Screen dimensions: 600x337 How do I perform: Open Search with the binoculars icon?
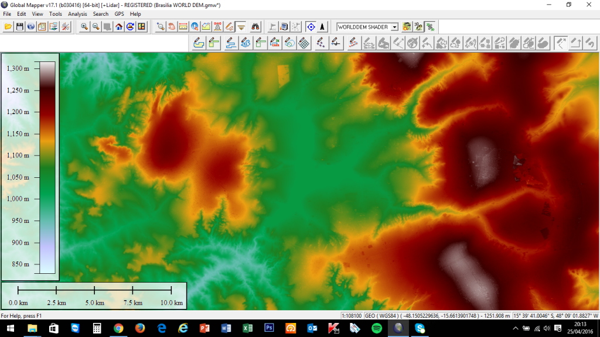point(255,27)
